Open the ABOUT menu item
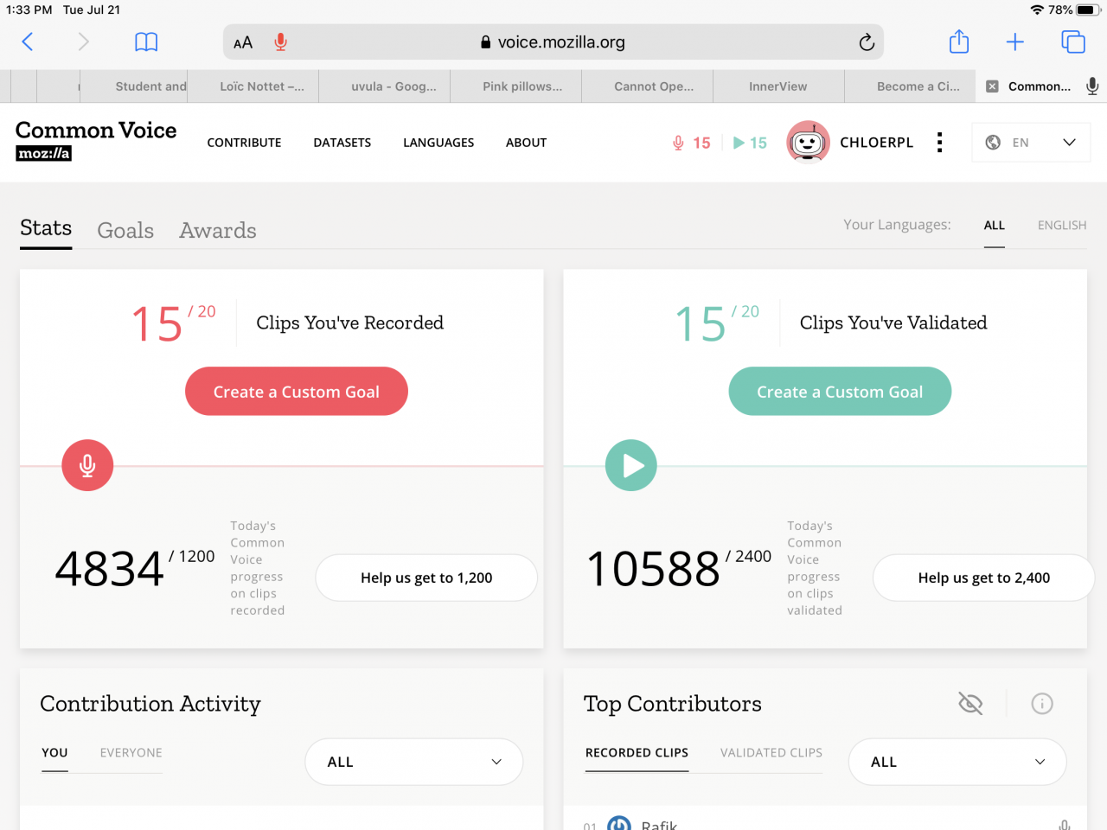The width and height of the screenshot is (1107, 830). (527, 143)
